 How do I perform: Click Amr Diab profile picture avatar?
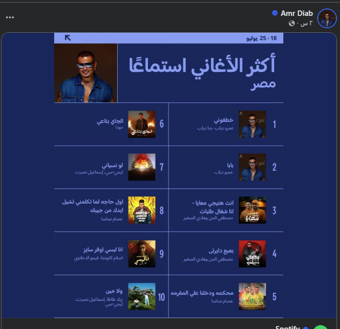pos(327,18)
